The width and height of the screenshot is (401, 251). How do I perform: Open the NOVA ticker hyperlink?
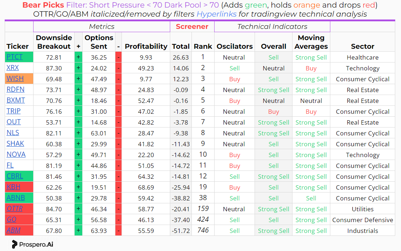[16, 155]
